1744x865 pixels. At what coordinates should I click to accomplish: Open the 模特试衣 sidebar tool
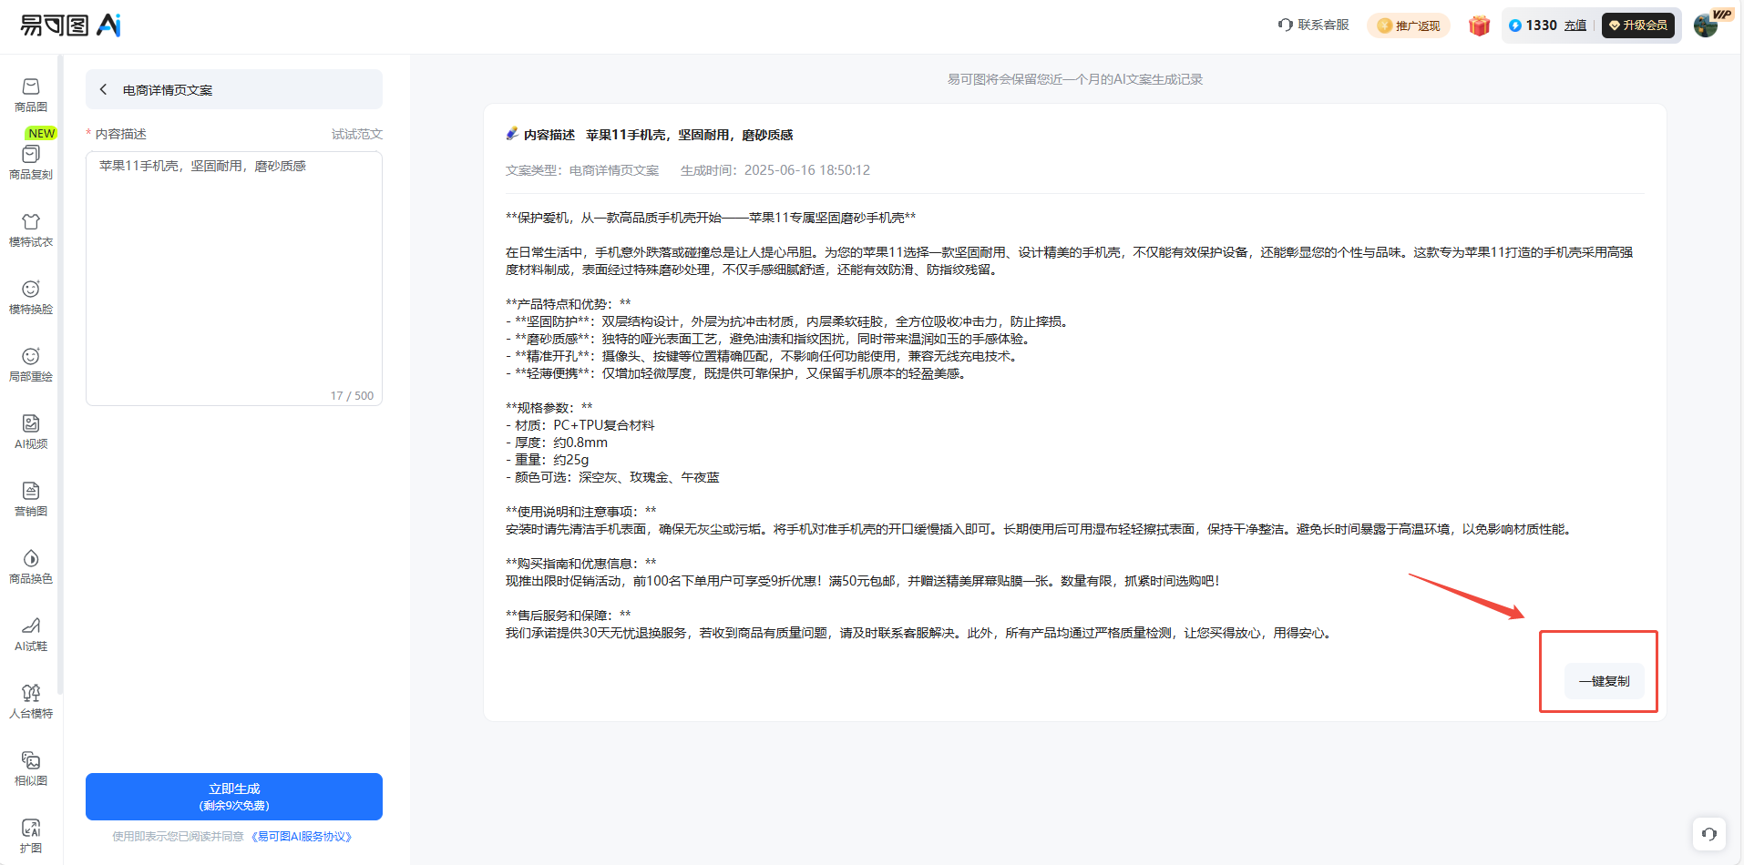pos(31,230)
